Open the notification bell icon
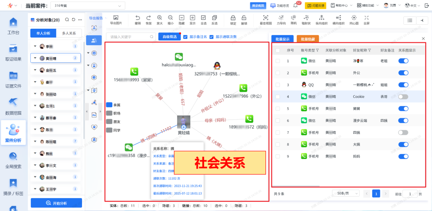The height and width of the screenshot is (211, 432). point(296,6)
